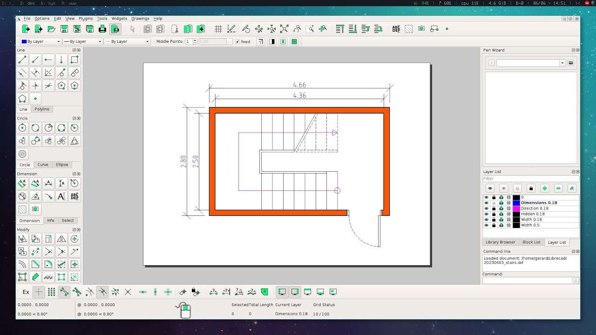Click the New drawing icon

tap(26, 29)
